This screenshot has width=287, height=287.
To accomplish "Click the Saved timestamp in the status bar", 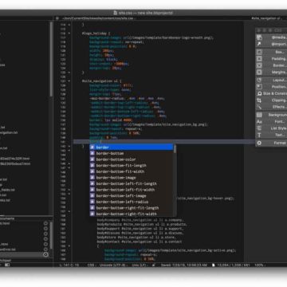I will pos(183,265).
